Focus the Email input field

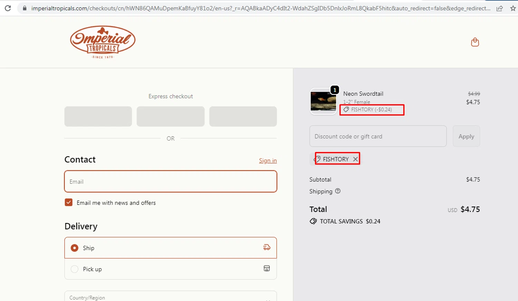coord(171,181)
